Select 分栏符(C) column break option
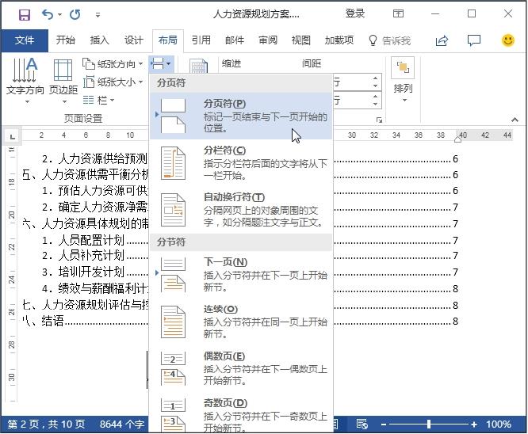Viewport: 528px width, 434px height. (241, 163)
